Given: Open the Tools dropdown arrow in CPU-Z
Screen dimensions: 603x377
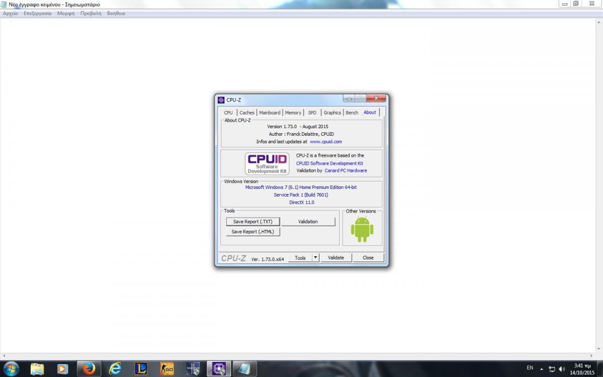Looking at the screenshot, I should coord(316,257).
